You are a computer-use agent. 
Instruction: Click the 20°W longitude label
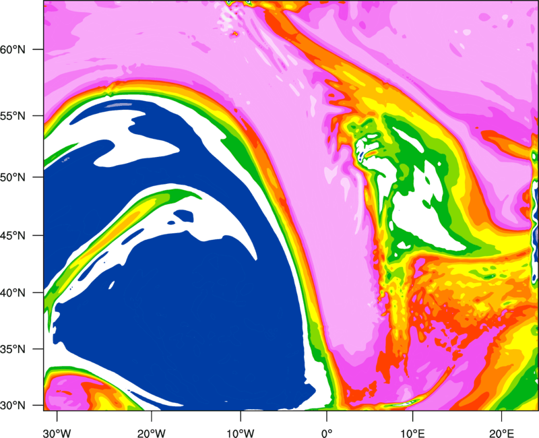coord(151,433)
